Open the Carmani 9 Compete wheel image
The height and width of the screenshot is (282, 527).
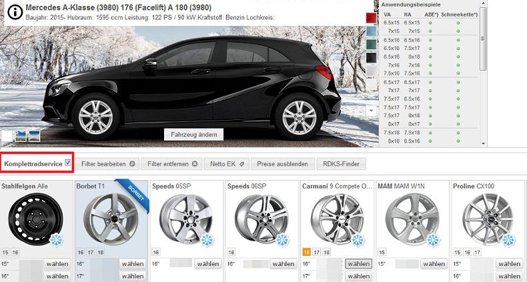[337, 219]
